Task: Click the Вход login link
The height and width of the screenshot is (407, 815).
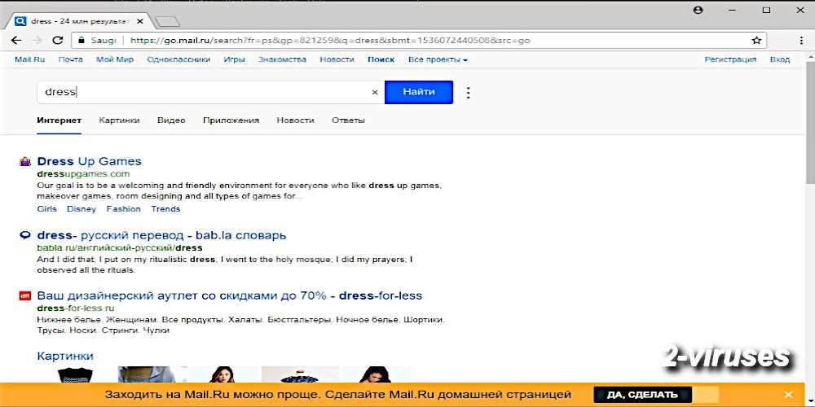Action: 780,59
